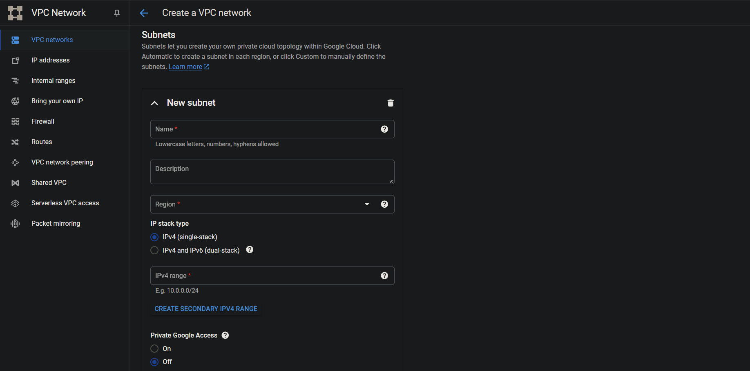Viewport: 750px width, 371px height.
Task: Click the 'Subnets' section heading
Action: pyautogui.click(x=158, y=35)
